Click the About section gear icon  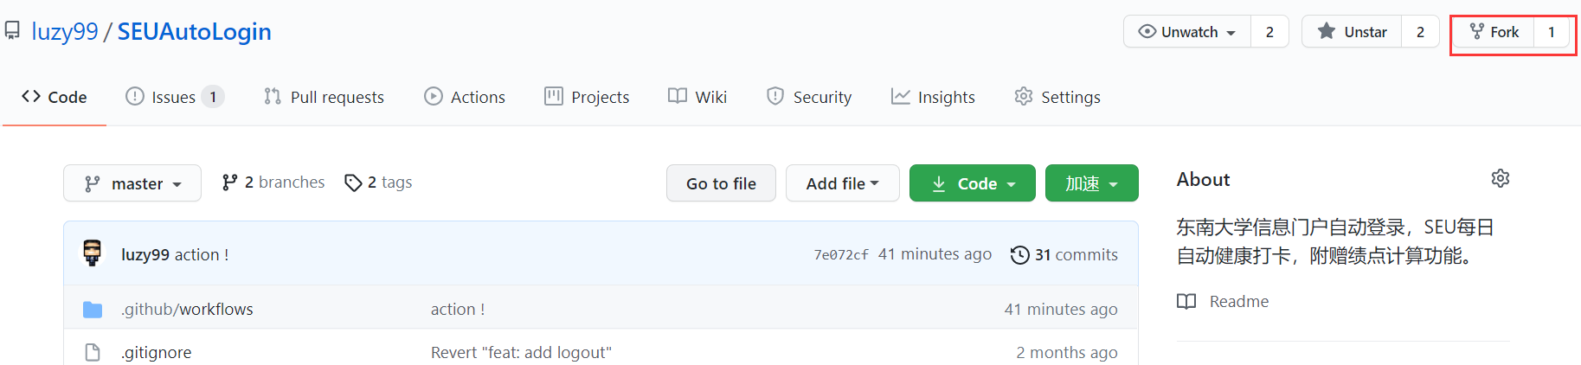[1500, 178]
